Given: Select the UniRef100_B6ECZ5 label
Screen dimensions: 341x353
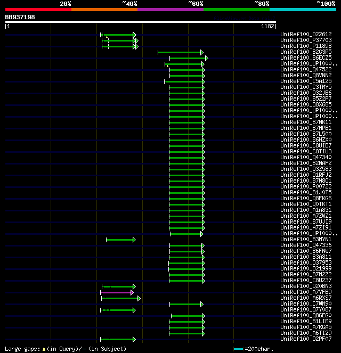Looking at the screenshot, I should pos(306,58).
